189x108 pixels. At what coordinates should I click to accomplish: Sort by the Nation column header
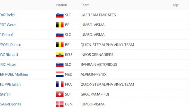[62, 5]
